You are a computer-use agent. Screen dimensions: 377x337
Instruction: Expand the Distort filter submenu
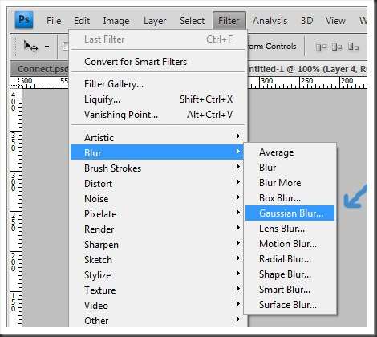point(158,184)
